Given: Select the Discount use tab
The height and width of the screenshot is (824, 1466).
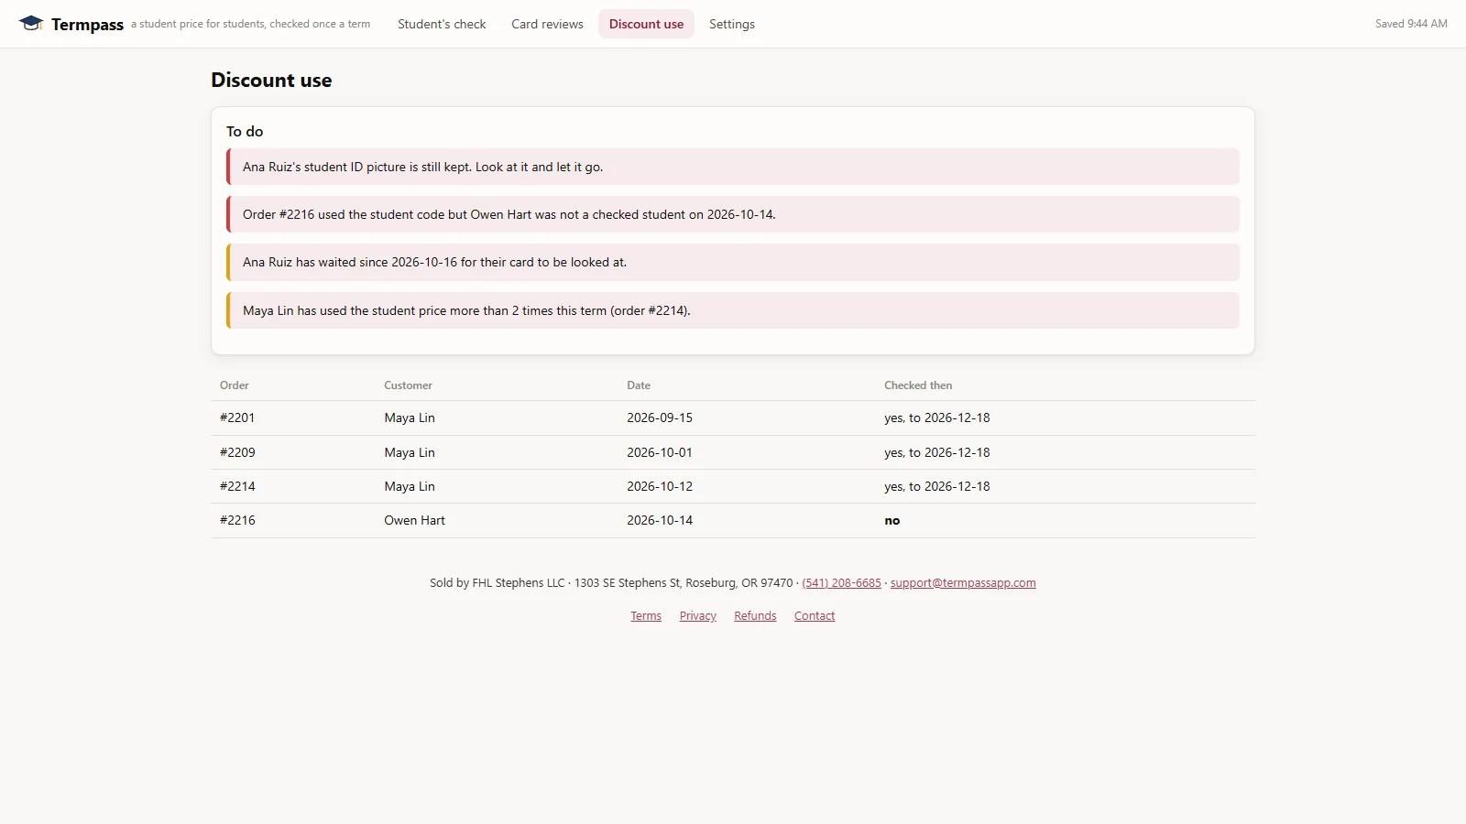Looking at the screenshot, I should tap(646, 24).
